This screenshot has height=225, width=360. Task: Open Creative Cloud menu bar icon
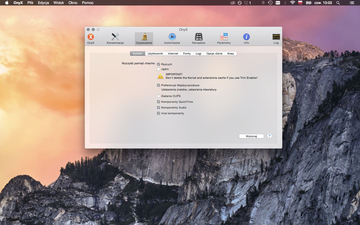[233, 3]
